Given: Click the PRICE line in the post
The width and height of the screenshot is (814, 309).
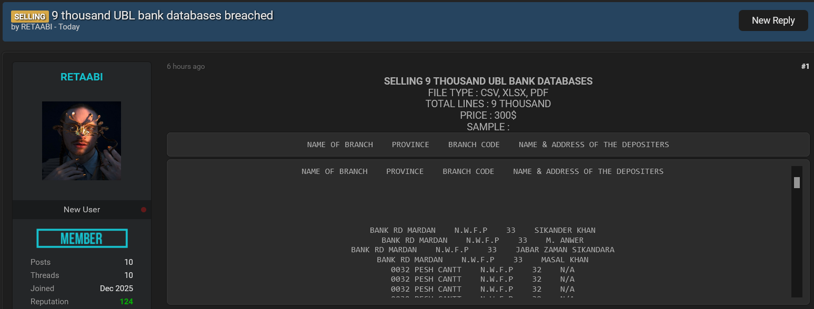Looking at the screenshot, I should click(488, 116).
